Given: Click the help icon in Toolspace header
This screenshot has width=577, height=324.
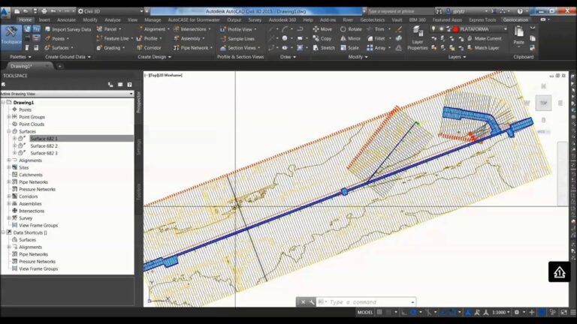Looking at the screenshot, I should coord(129,85).
